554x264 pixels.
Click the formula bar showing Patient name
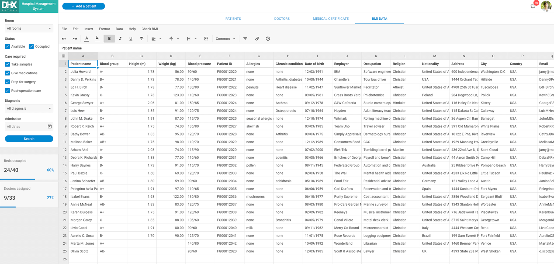[x=306, y=48]
